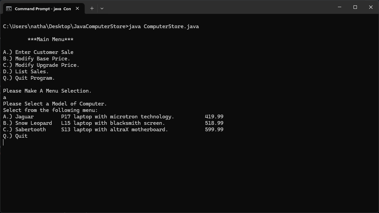Click the java ComputerStore.java command line
The width and height of the screenshot is (379, 213).
click(101, 26)
